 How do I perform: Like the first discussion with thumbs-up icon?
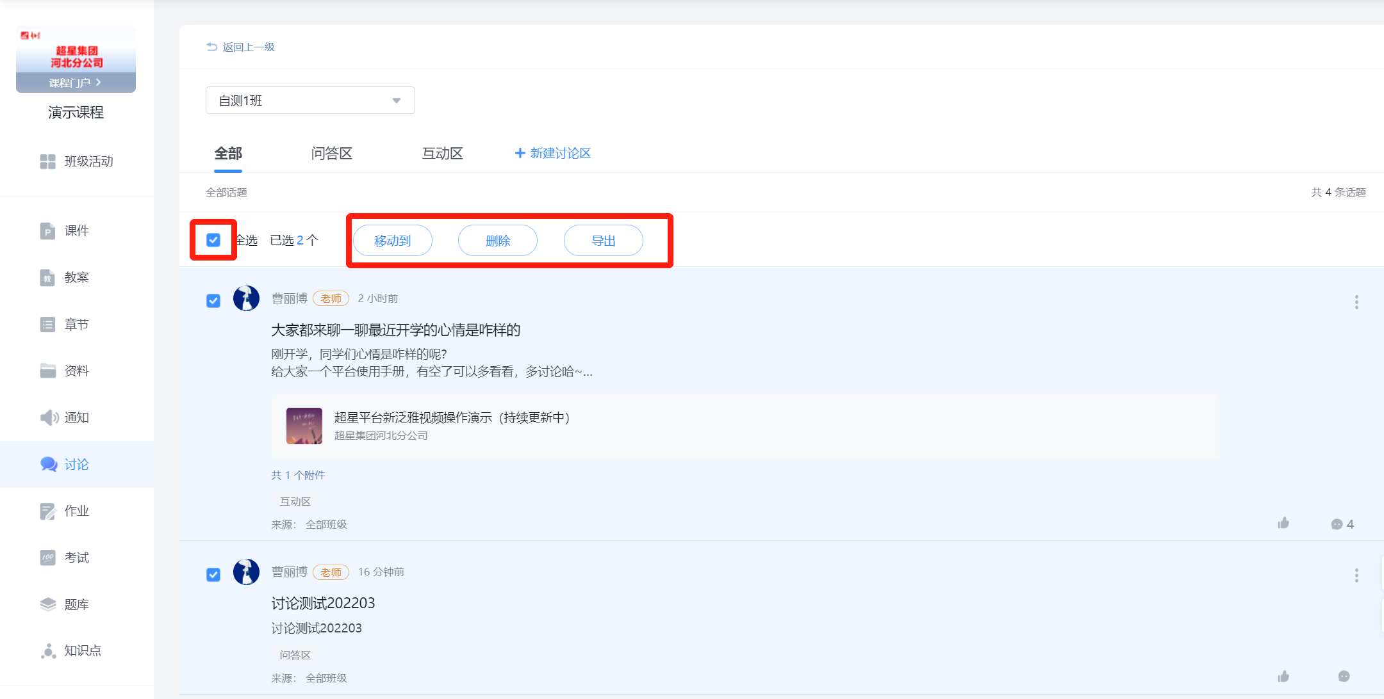click(x=1283, y=524)
